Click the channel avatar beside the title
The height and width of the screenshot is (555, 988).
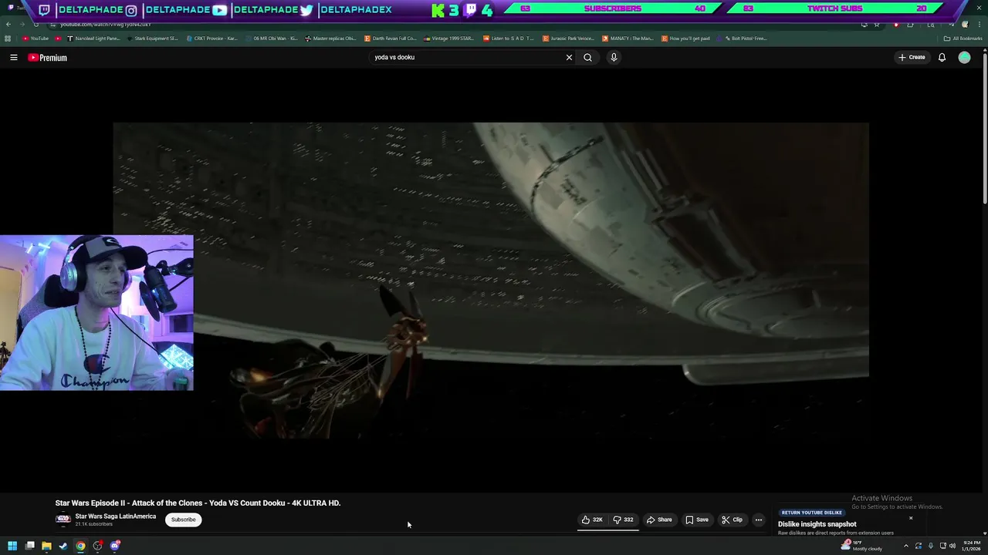coord(63,520)
